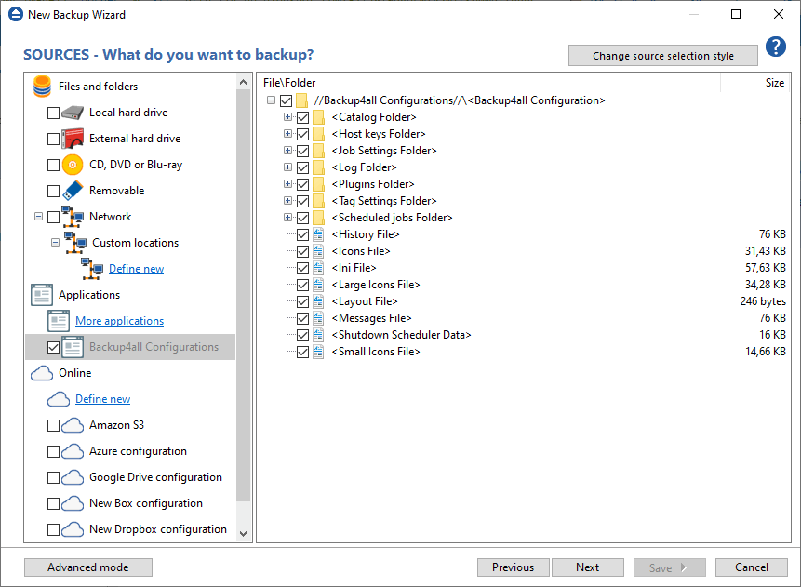The width and height of the screenshot is (801, 587).
Task: Click the New Box configuration cloud icon
Action: coord(73,503)
